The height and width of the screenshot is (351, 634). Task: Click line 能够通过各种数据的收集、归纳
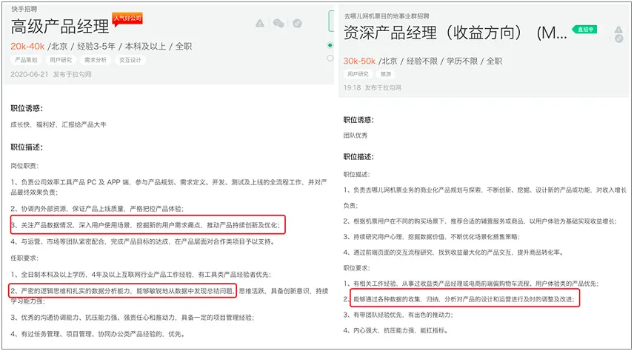click(x=459, y=300)
